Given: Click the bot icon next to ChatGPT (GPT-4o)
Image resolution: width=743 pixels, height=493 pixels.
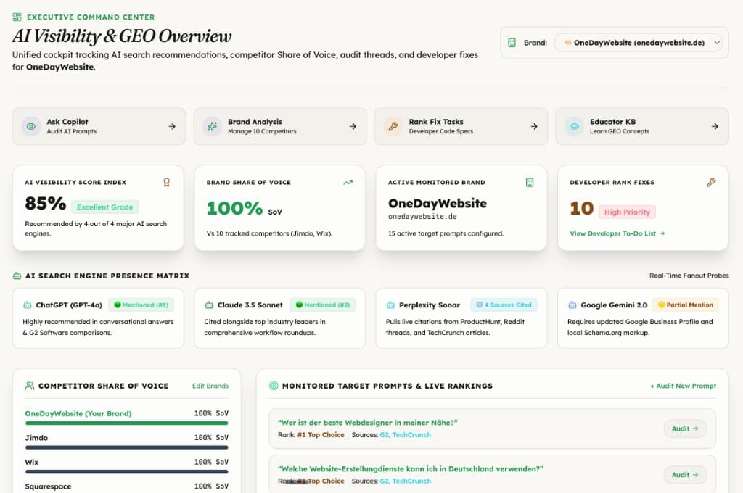Looking at the screenshot, I should point(28,305).
